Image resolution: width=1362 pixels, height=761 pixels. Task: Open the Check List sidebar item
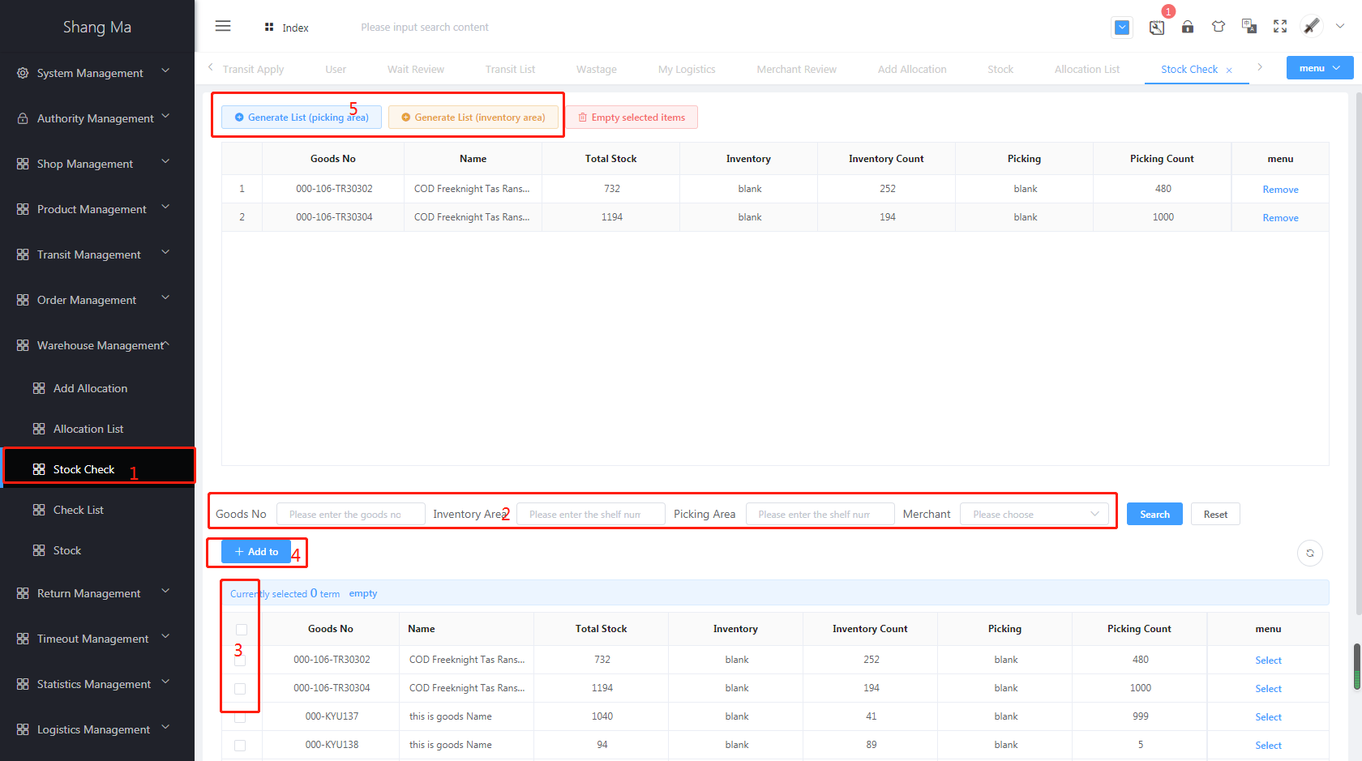click(x=97, y=510)
